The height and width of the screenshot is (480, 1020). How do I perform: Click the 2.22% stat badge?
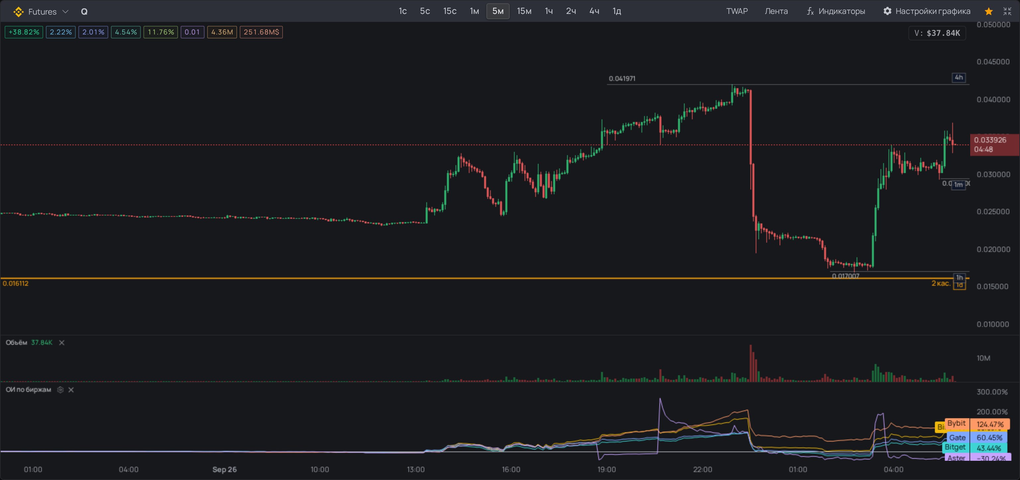coord(60,32)
